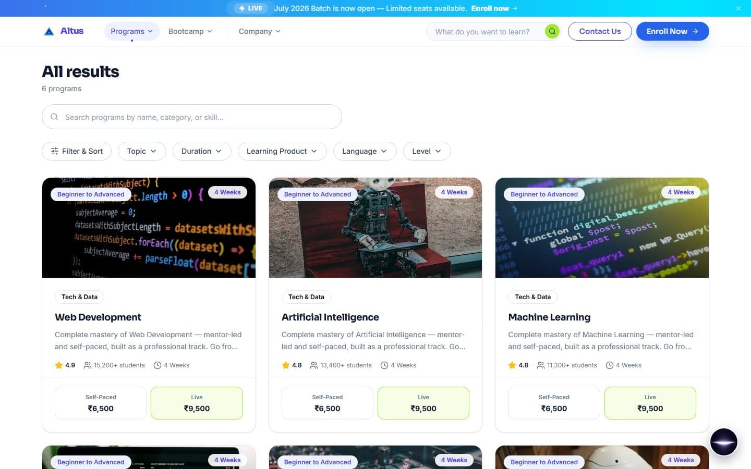The image size is (751, 469).
Task: Click the star rating icon on Web Development
Action: click(59, 365)
